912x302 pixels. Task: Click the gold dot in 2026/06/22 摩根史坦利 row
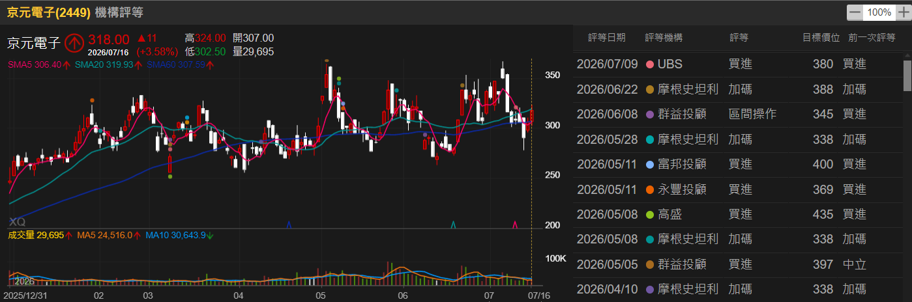tap(649, 90)
